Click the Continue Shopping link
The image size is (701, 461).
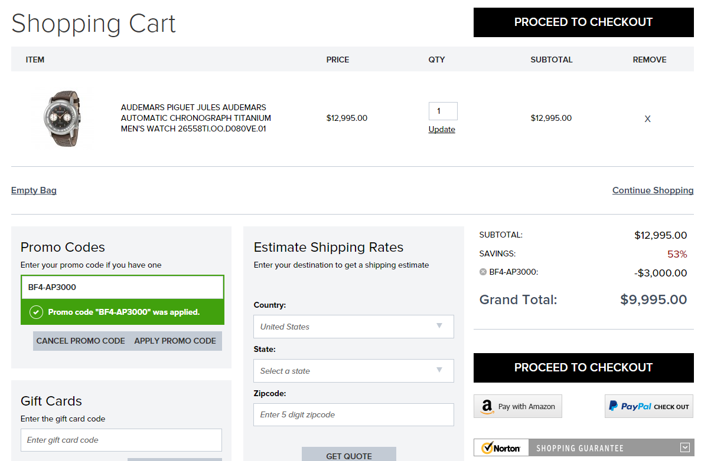click(x=653, y=190)
